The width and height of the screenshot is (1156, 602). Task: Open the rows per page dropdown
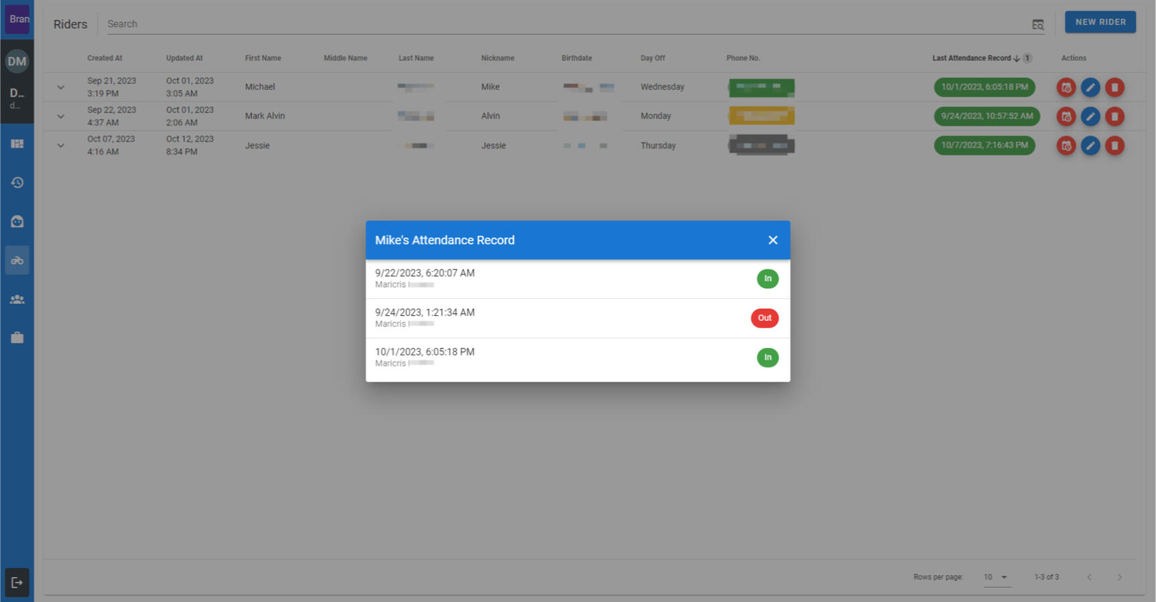click(996, 577)
